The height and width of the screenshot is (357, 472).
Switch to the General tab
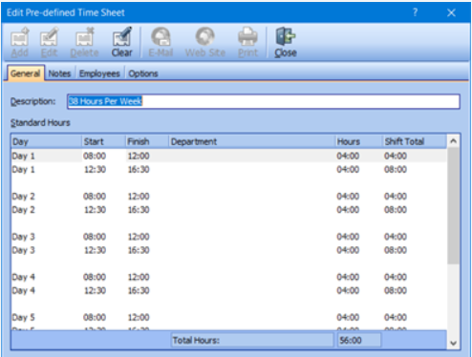pyautogui.click(x=26, y=73)
